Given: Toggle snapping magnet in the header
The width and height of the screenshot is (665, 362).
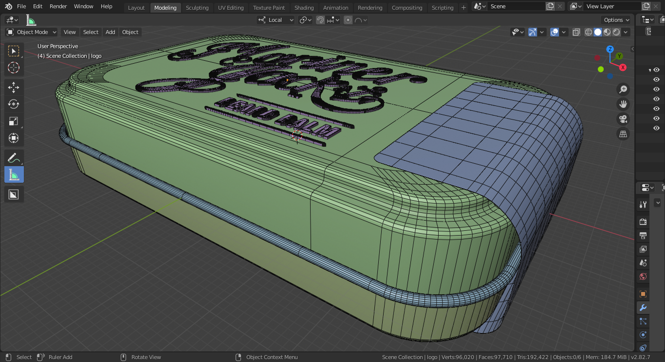Looking at the screenshot, I should [x=320, y=20].
